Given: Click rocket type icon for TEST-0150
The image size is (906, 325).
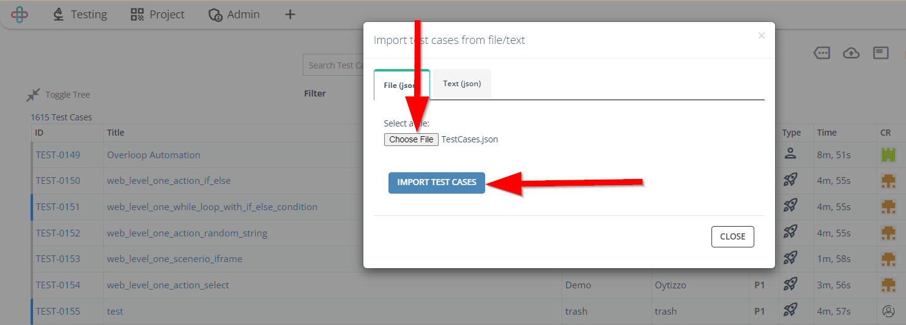Looking at the screenshot, I should click(x=790, y=180).
